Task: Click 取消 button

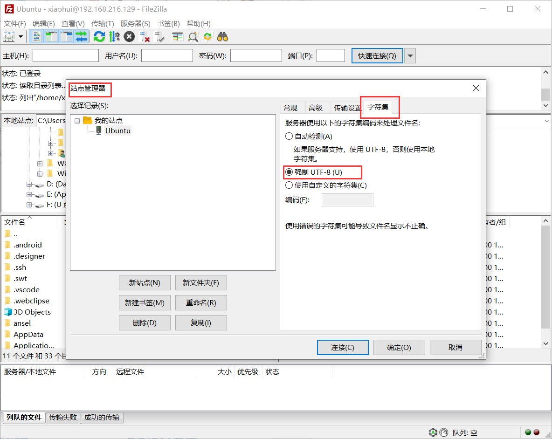Action: click(455, 348)
